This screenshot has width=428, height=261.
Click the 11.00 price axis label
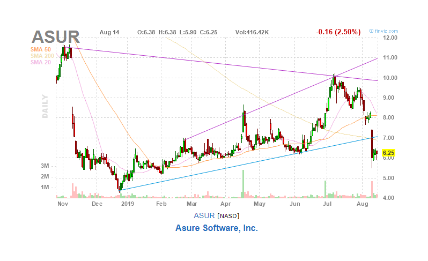point(390,57)
